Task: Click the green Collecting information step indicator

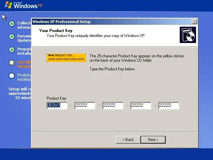Action: click(12, 24)
